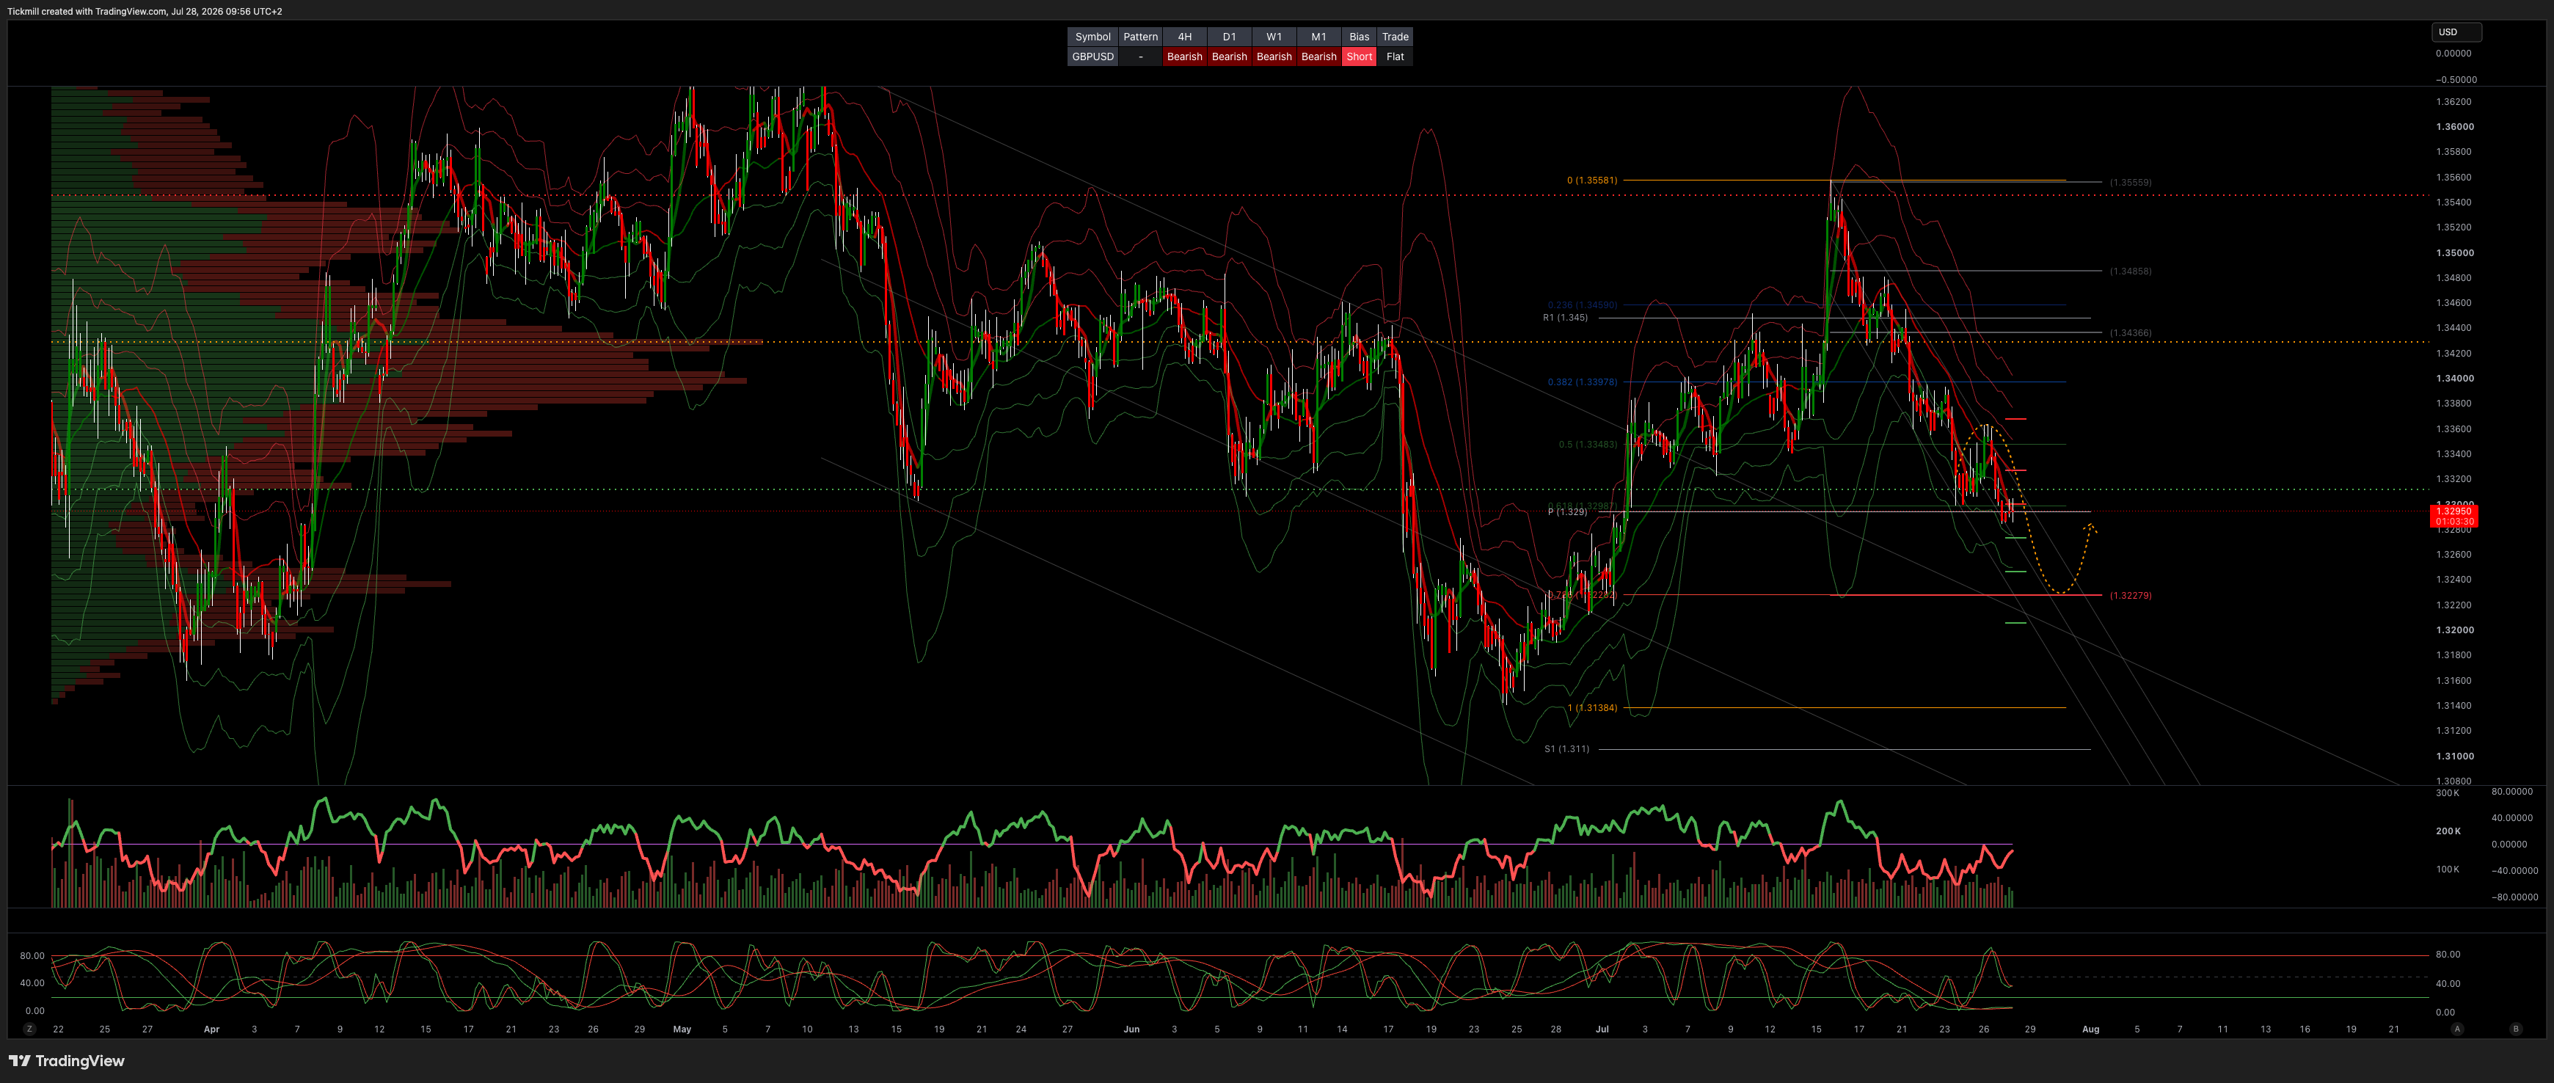Click the Flat trade status cell
Viewport: 2554px width, 1083px height.
1395,56
